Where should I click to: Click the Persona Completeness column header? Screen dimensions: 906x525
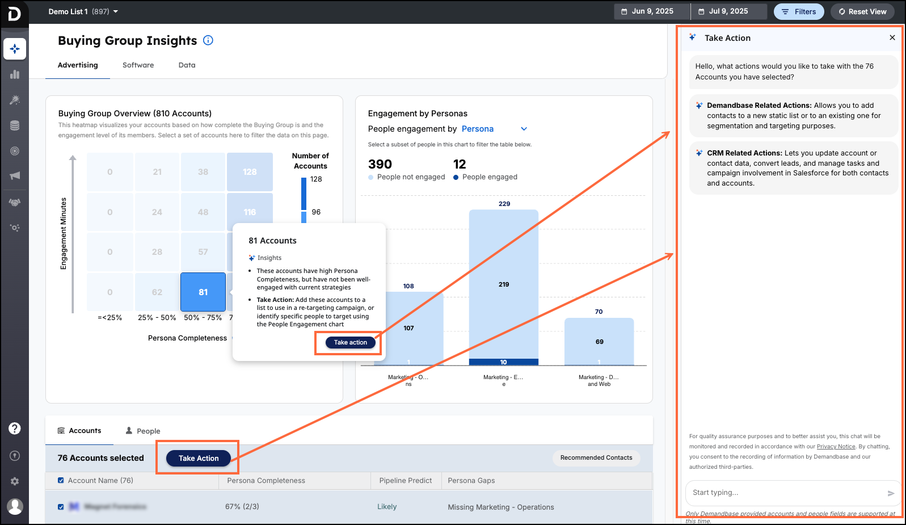266,481
